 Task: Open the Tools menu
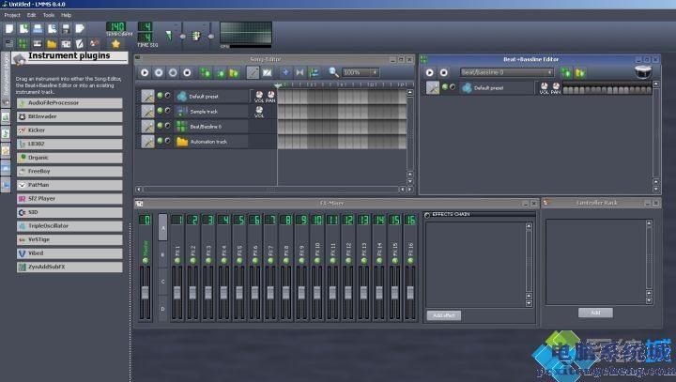(x=49, y=15)
